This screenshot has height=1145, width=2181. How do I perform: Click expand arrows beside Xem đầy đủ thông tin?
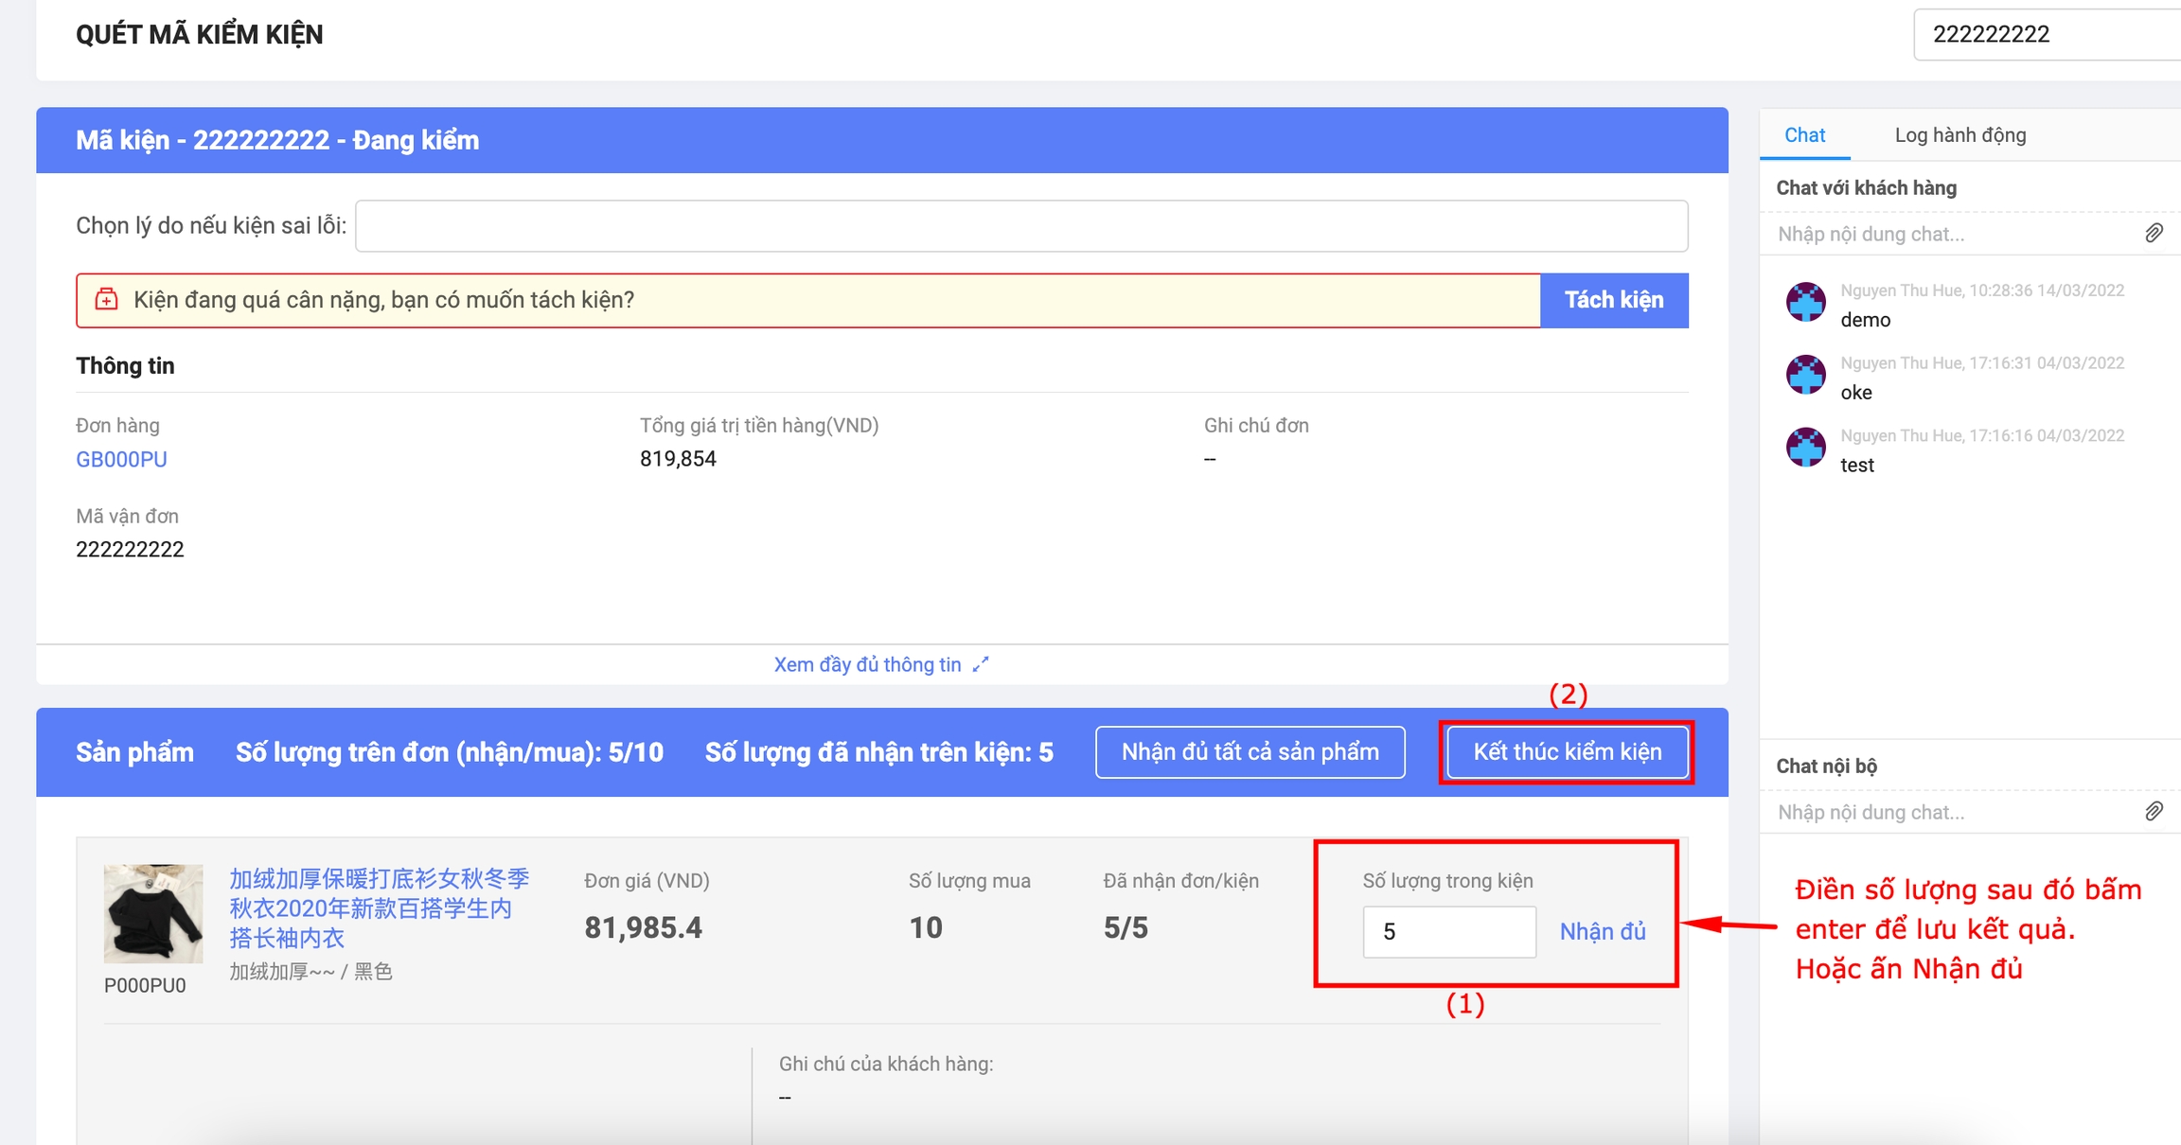(981, 664)
